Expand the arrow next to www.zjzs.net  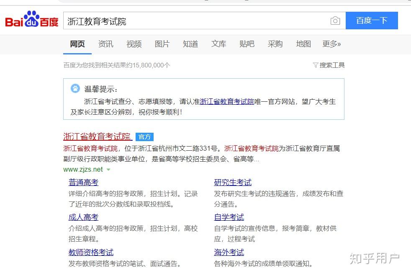tap(108, 170)
